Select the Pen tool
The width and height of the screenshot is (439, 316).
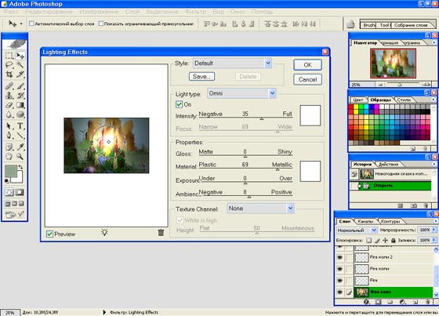(9, 136)
